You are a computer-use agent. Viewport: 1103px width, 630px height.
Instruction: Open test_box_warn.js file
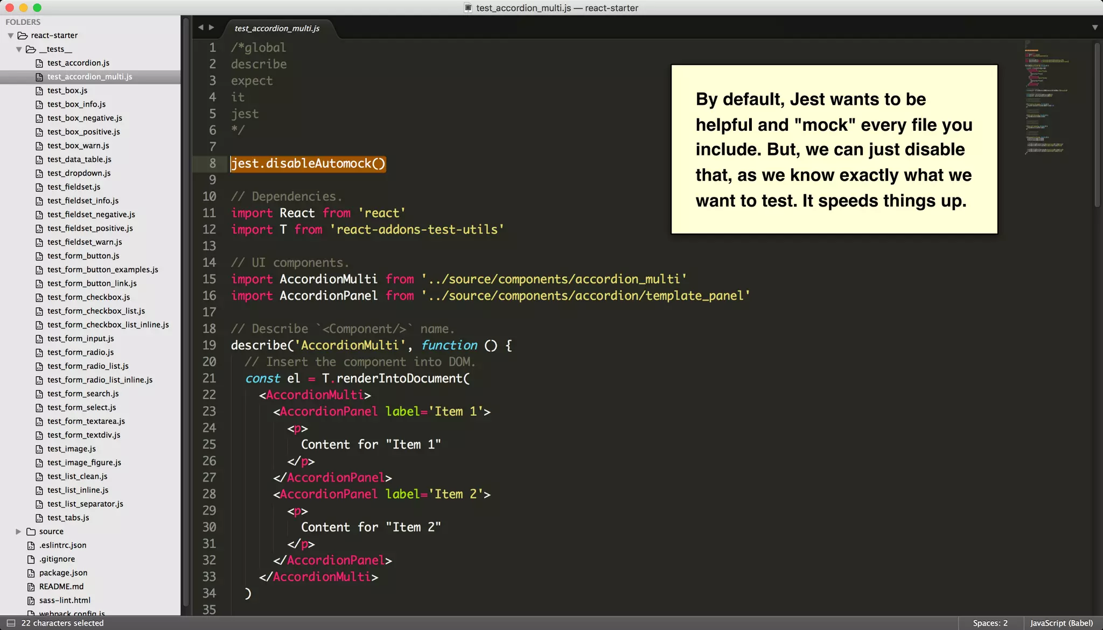pyautogui.click(x=78, y=146)
